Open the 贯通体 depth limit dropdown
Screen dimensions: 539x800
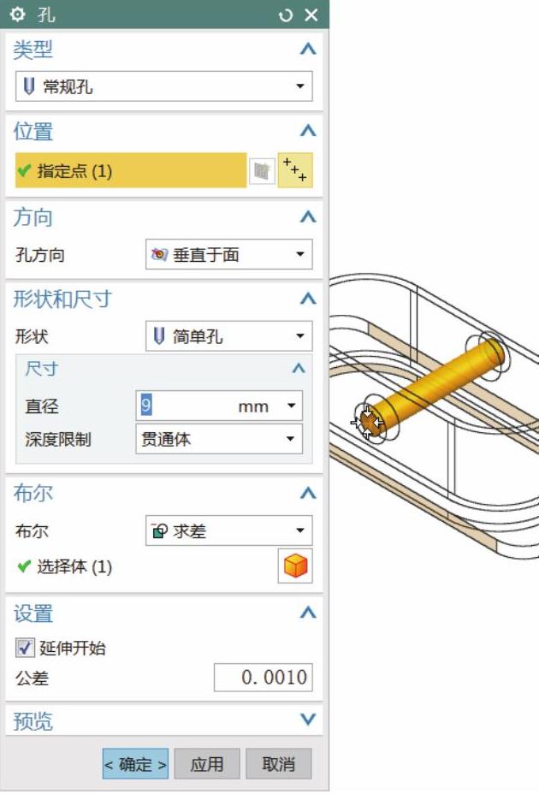tap(219, 439)
